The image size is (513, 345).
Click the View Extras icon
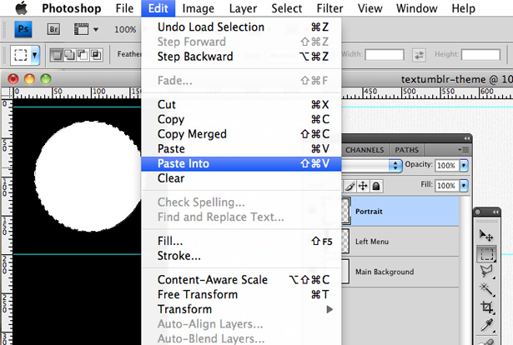81,29
